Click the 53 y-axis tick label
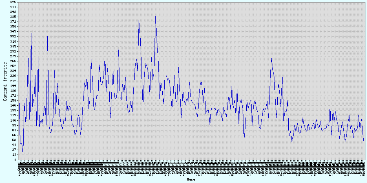This screenshot has height=183, width=367. pyautogui.click(x=14, y=140)
